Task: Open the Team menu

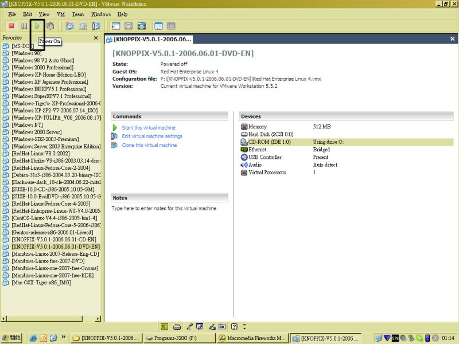Action: coord(78,14)
